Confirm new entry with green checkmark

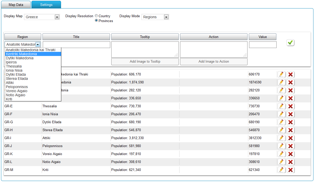coord(290,43)
